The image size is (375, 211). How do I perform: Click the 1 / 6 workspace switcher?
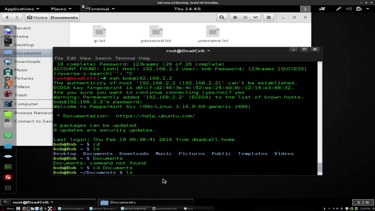pos(363,202)
